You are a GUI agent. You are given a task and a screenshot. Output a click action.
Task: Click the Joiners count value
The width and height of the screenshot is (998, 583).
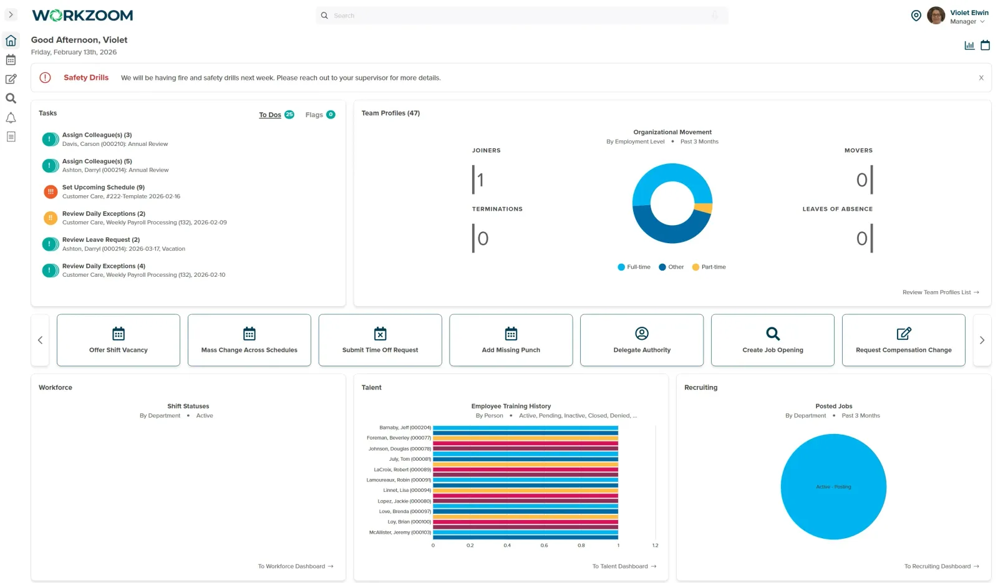[481, 180]
